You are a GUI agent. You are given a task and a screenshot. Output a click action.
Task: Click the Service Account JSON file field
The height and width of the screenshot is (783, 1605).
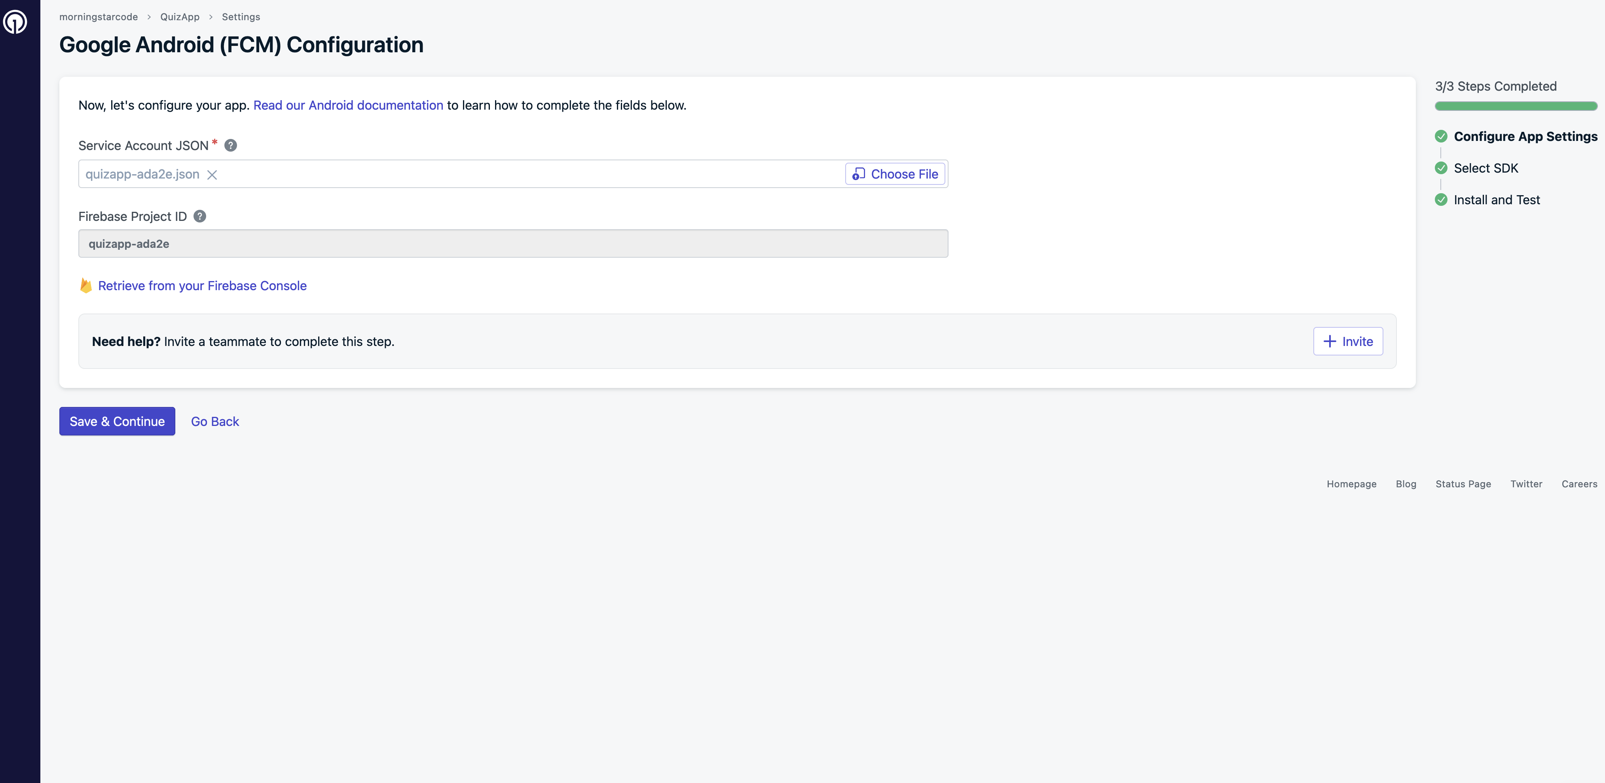[x=513, y=174]
